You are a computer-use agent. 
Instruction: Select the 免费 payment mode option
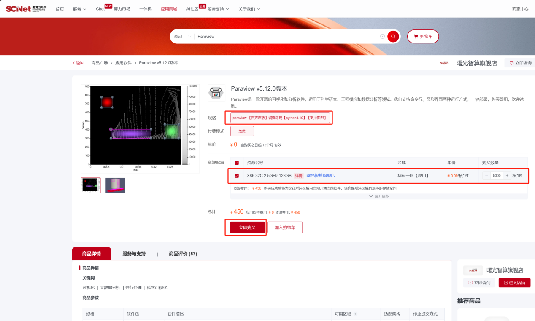click(242, 131)
